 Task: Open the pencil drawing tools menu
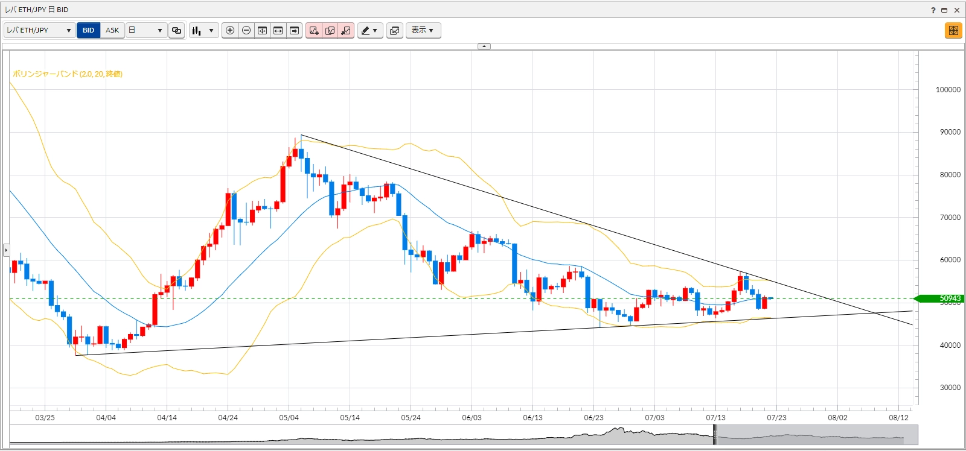click(369, 30)
